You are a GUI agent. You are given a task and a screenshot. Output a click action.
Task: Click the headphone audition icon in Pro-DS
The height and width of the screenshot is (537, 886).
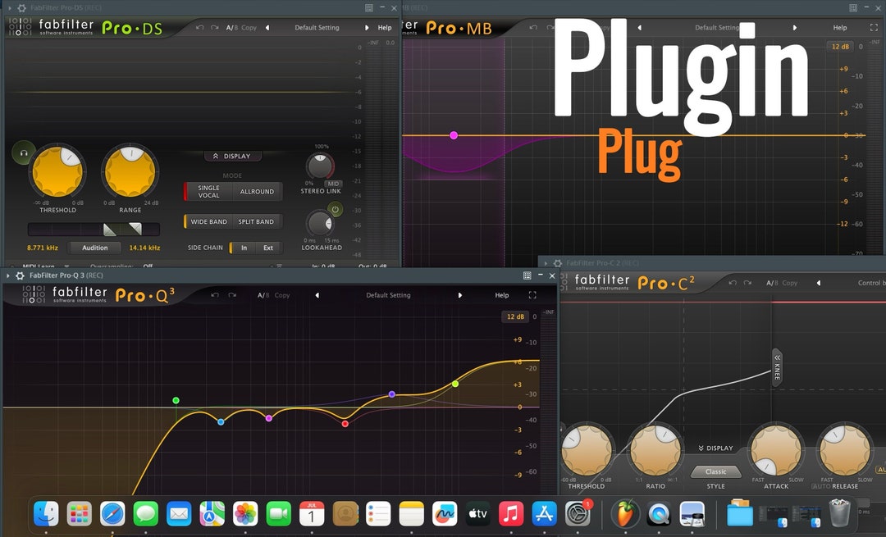pos(23,152)
